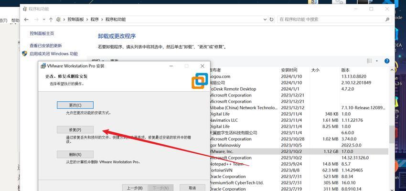406x191 pixels.
Task: Sort by 大小 column header
Action: (315, 70)
